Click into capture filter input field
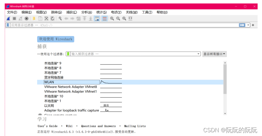Image resolution: width=262 pixels, height=136 pixels. click(x=134, y=54)
